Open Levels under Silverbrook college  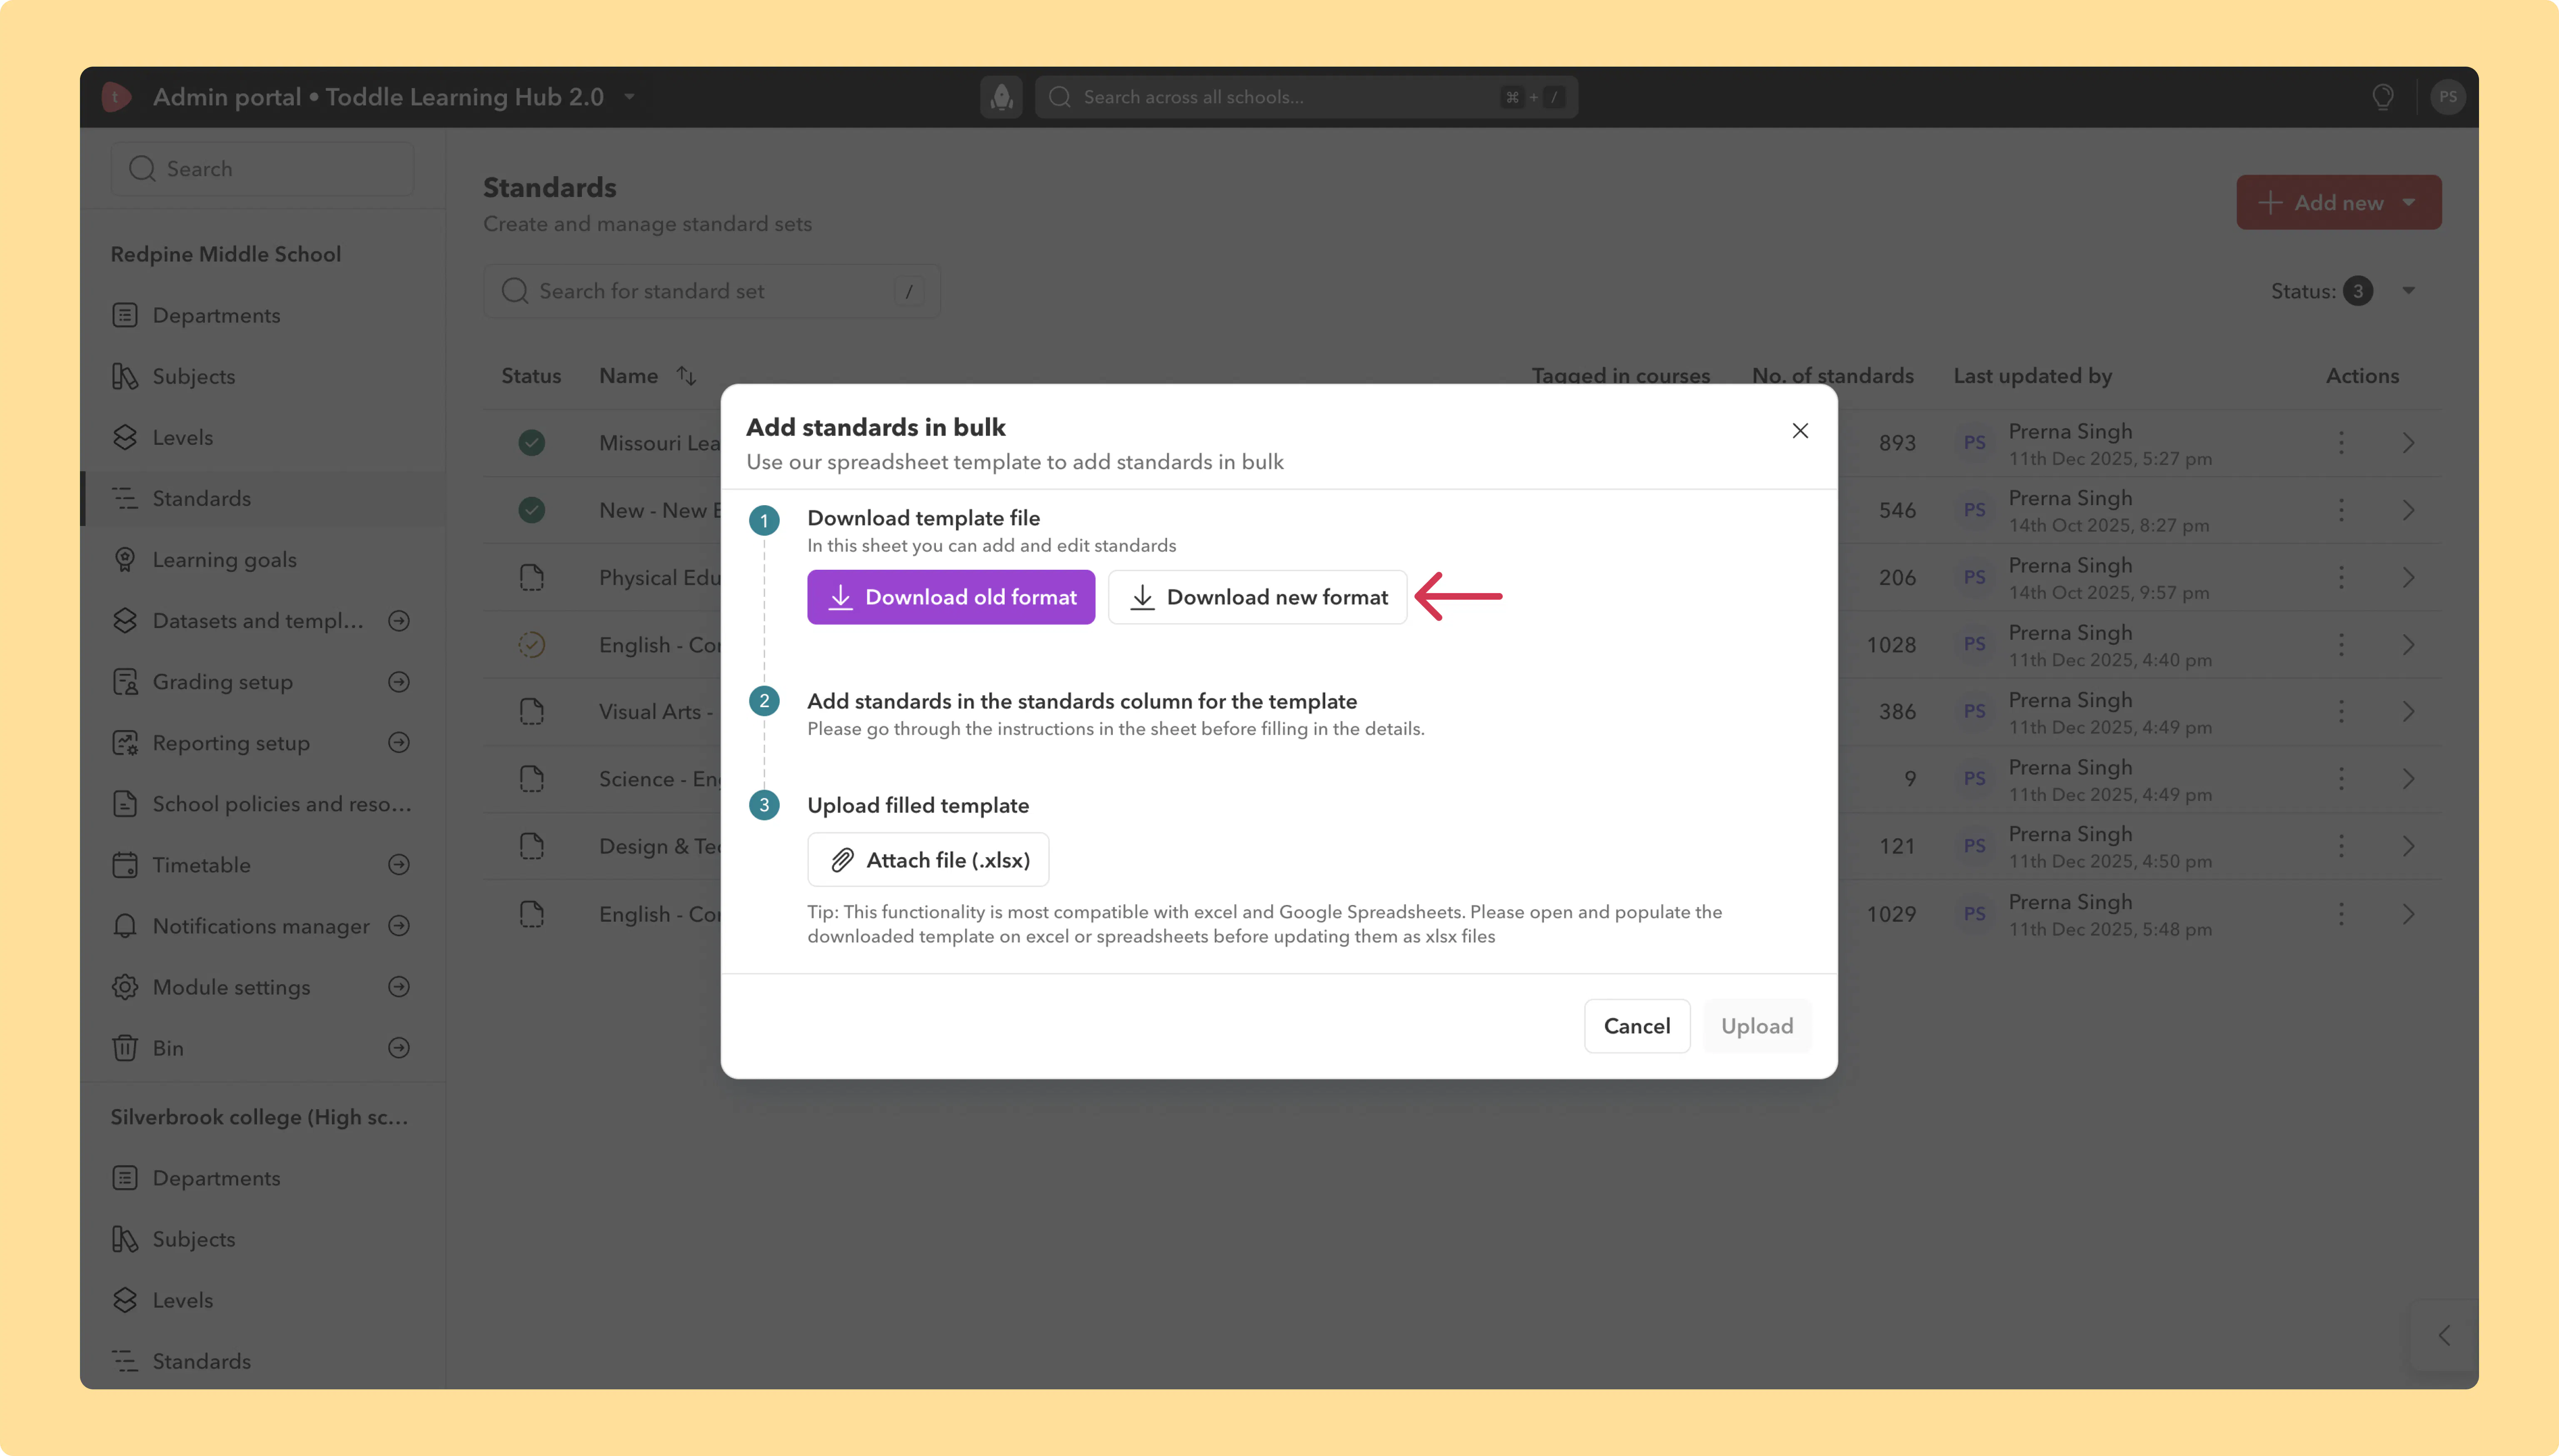tap(263, 1300)
